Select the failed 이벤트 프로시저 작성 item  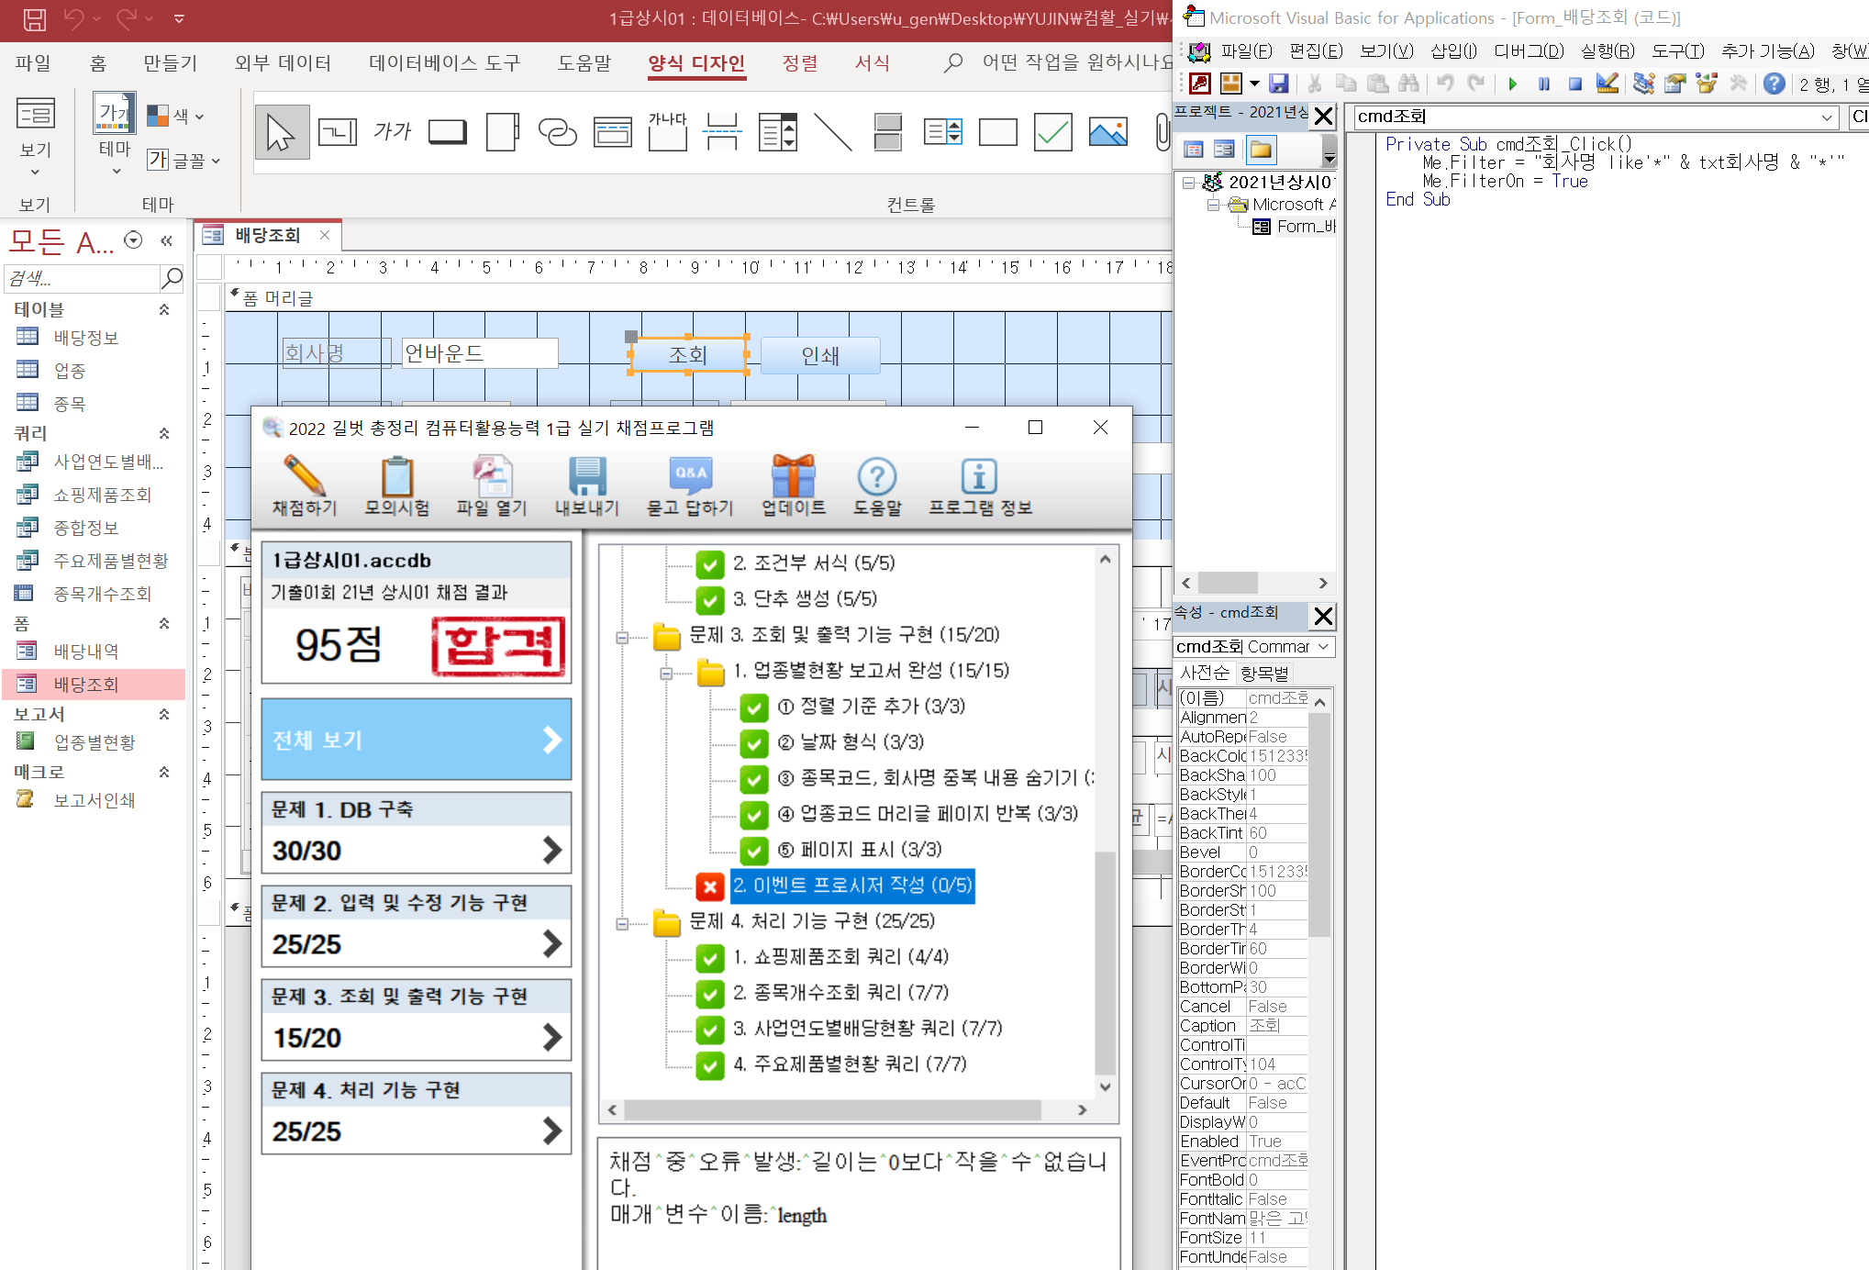[851, 886]
